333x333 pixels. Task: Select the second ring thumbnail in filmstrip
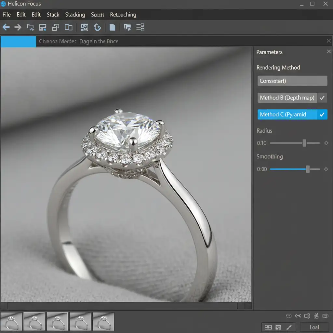click(x=34, y=322)
